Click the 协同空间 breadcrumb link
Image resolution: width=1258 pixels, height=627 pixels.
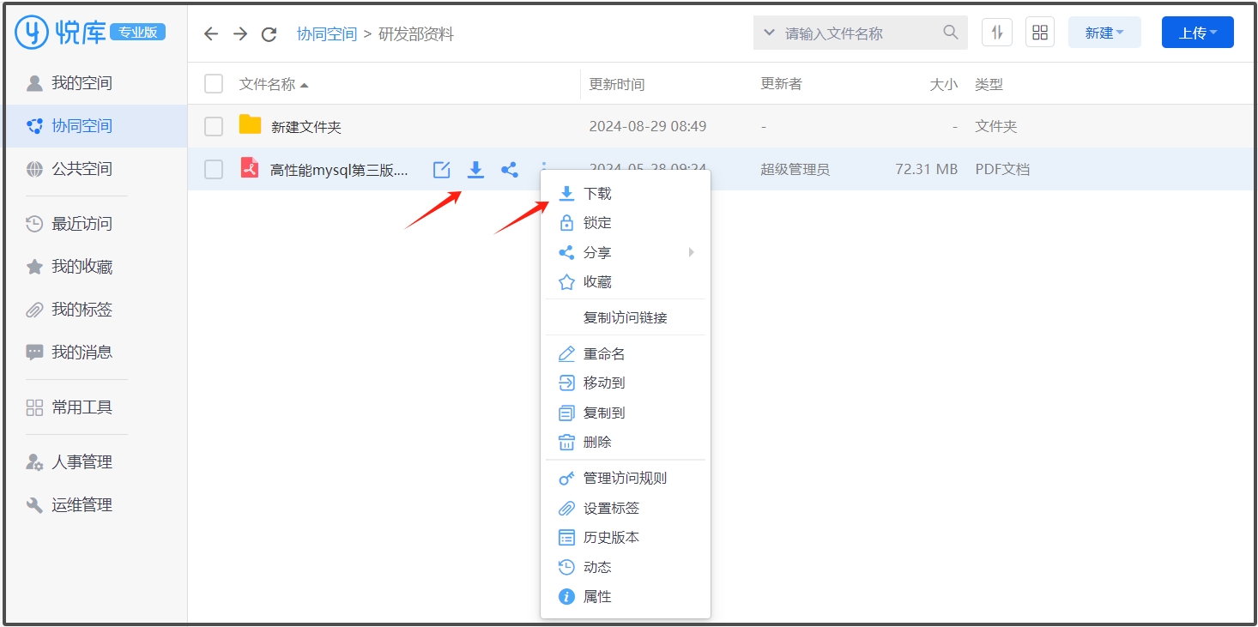point(327,34)
